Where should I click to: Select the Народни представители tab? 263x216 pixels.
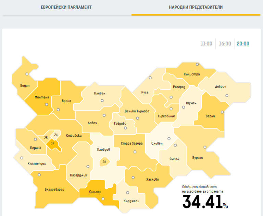[196, 7]
